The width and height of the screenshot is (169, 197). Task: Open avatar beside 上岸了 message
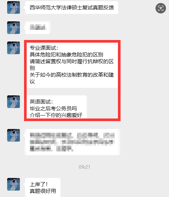pos(14,184)
